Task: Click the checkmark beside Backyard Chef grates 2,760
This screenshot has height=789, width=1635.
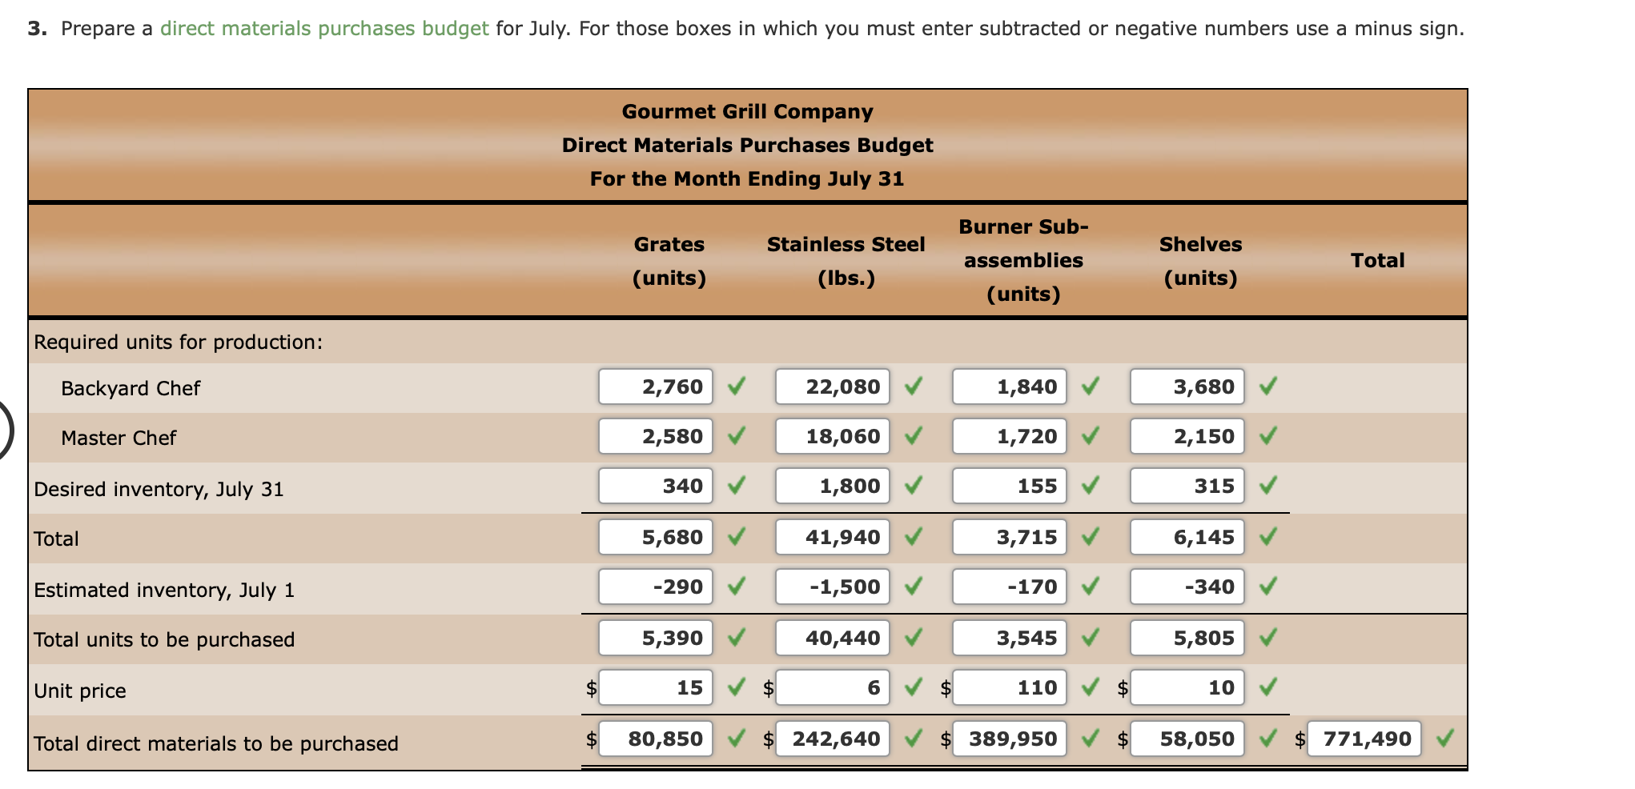Action: tap(736, 386)
